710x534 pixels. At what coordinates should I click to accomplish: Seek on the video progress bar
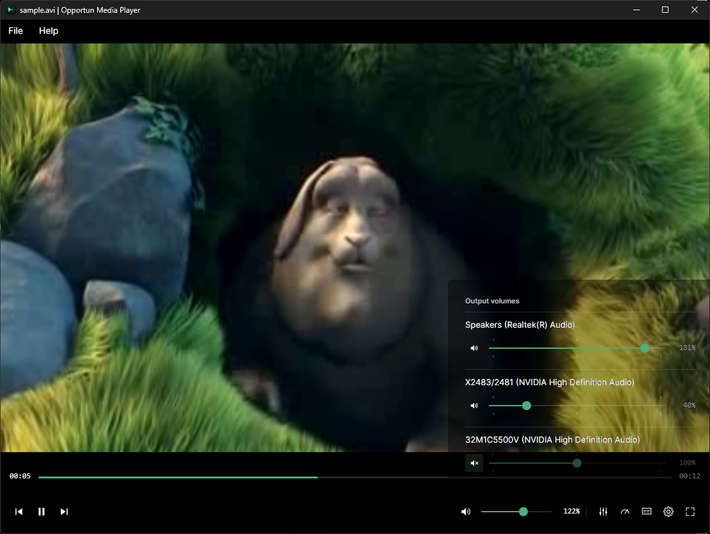pyautogui.click(x=355, y=477)
